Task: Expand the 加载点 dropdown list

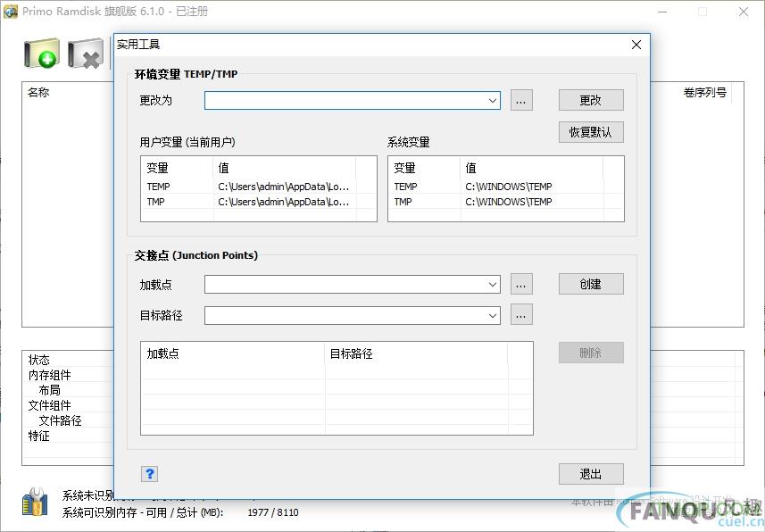Action: 492,285
